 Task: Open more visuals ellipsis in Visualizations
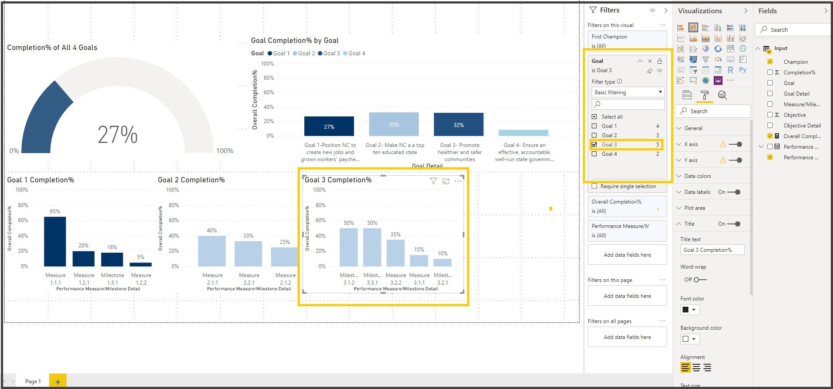[731, 80]
